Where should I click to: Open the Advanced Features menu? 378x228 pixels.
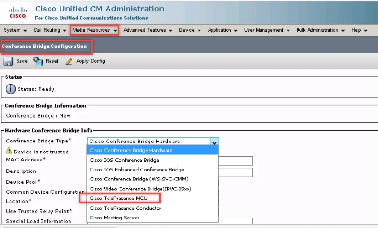pyautogui.click(x=148, y=30)
